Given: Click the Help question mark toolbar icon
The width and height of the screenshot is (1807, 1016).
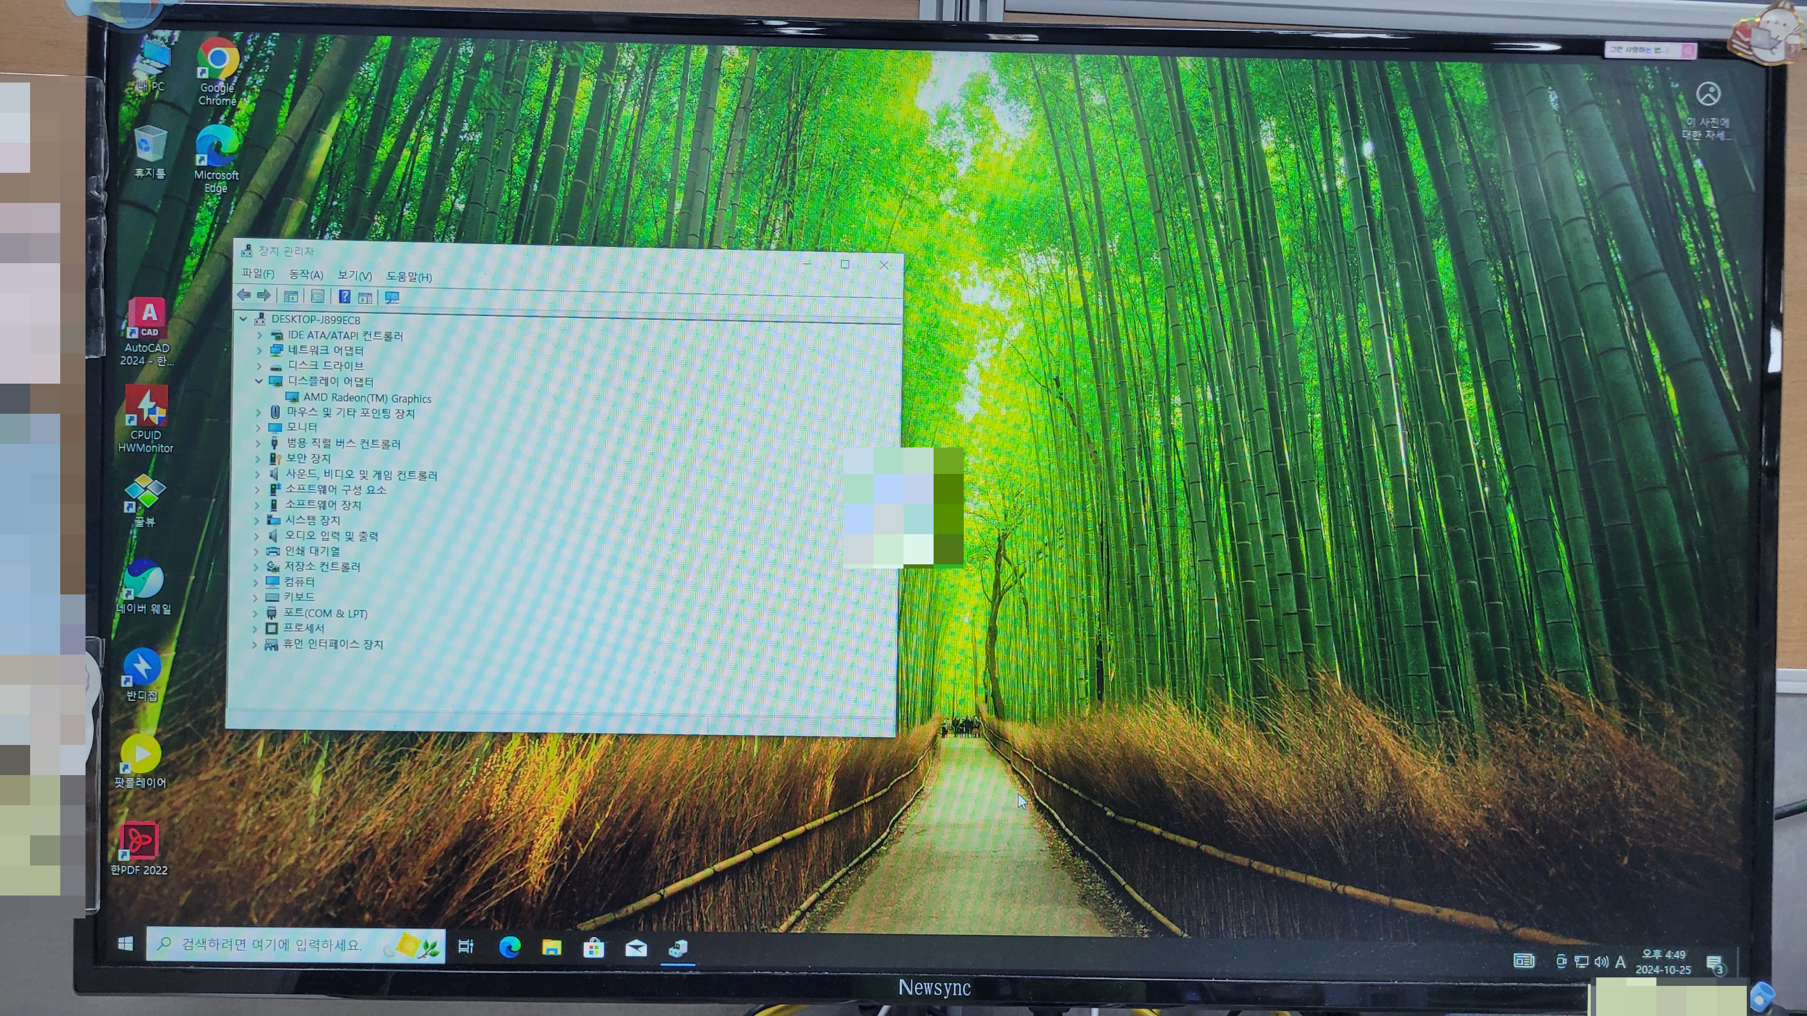Looking at the screenshot, I should point(345,296).
